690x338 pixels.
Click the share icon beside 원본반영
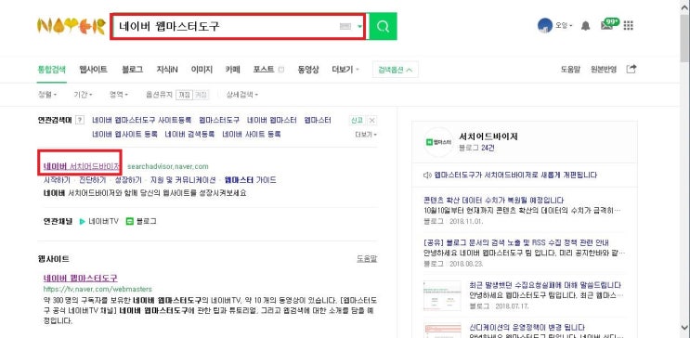pos(631,69)
